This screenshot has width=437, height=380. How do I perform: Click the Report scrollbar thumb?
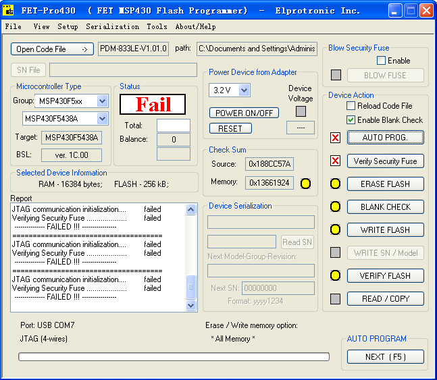click(191, 287)
